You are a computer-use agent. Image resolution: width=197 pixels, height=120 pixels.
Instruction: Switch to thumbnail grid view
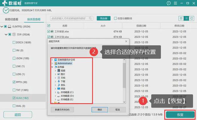(x=181, y=18)
